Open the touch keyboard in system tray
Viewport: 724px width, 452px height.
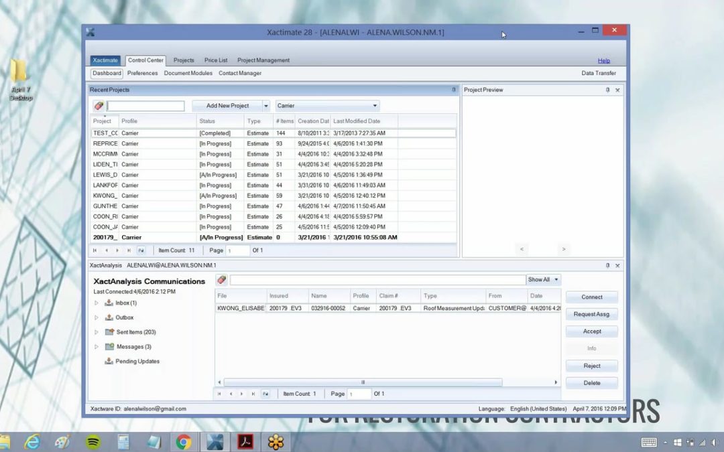tap(649, 443)
